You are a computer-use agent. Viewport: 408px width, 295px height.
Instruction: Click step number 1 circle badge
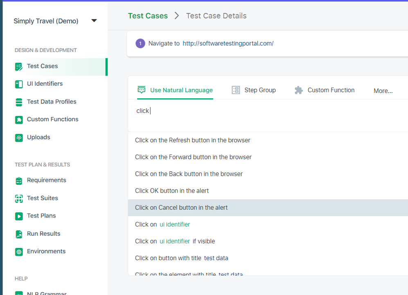140,43
